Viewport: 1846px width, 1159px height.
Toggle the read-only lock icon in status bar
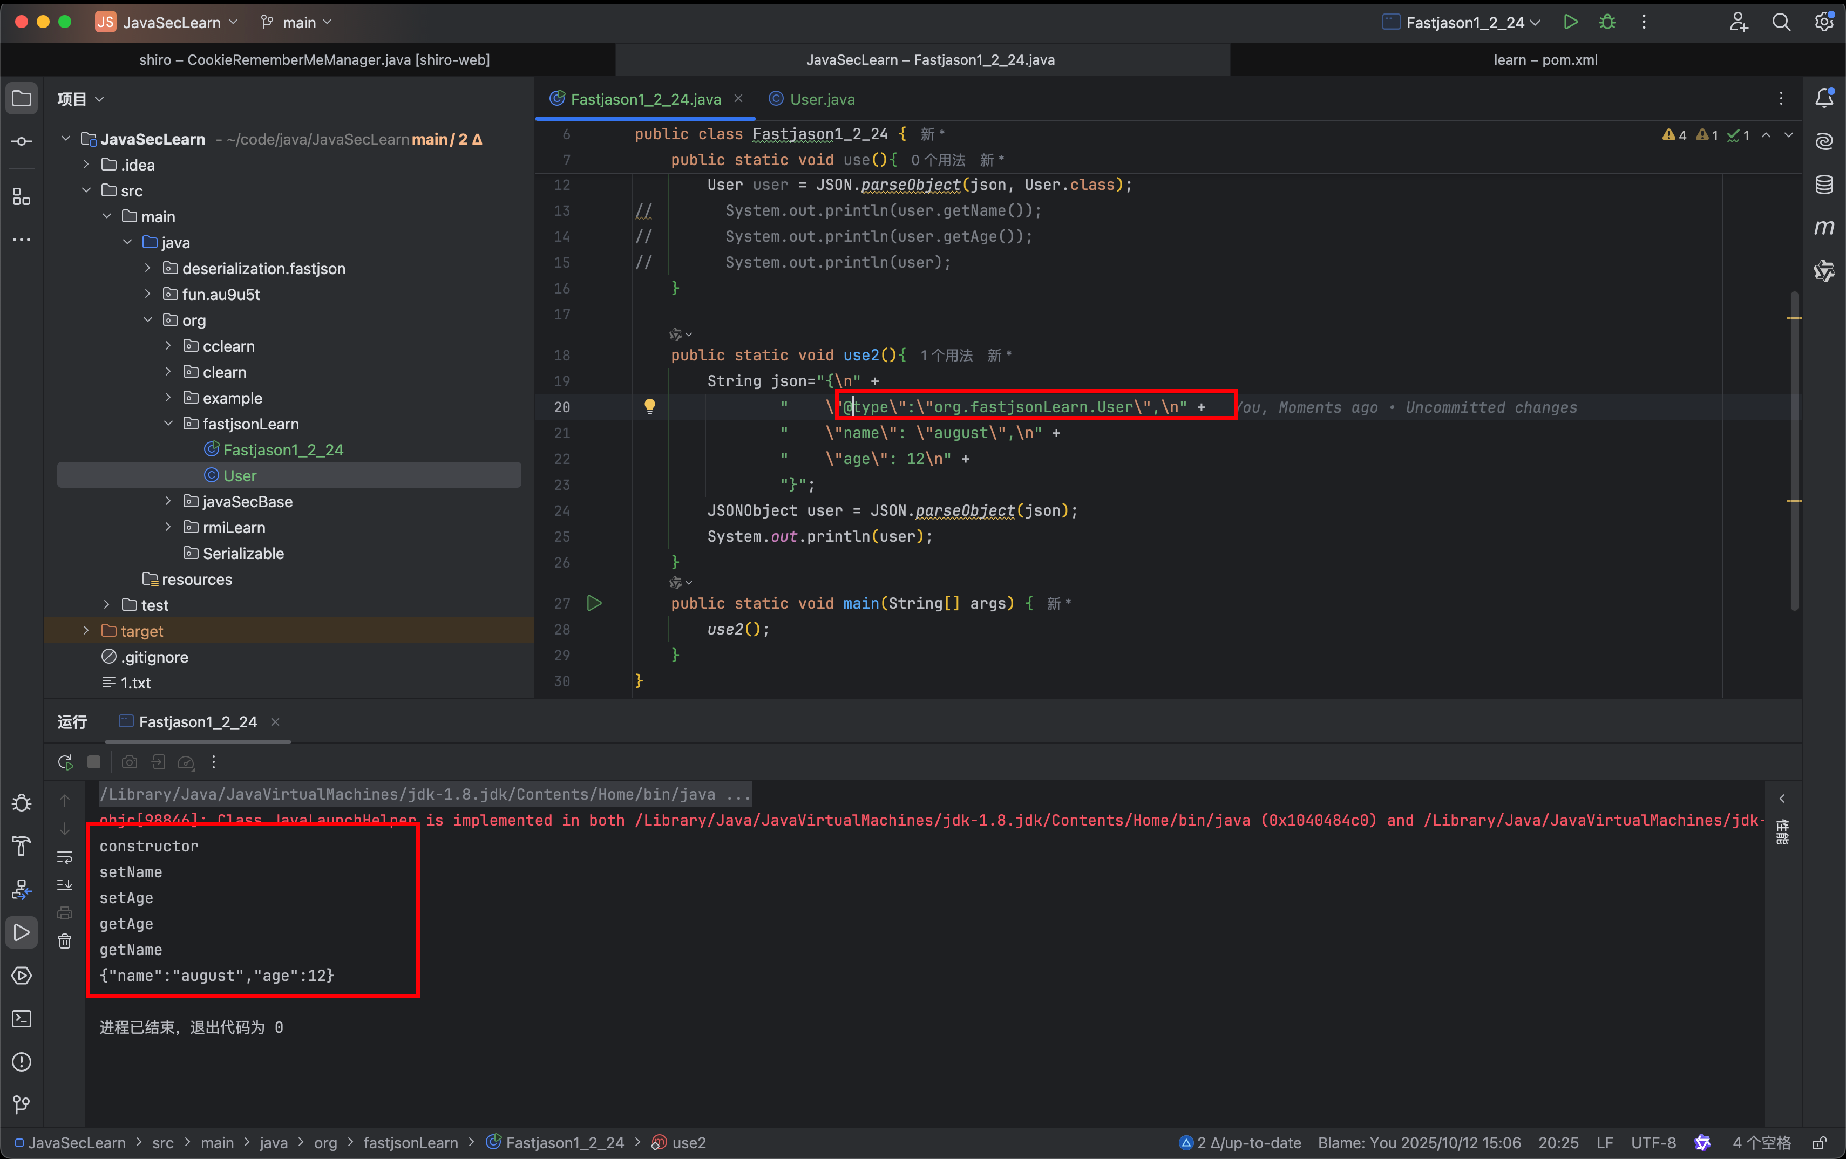1819,1143
